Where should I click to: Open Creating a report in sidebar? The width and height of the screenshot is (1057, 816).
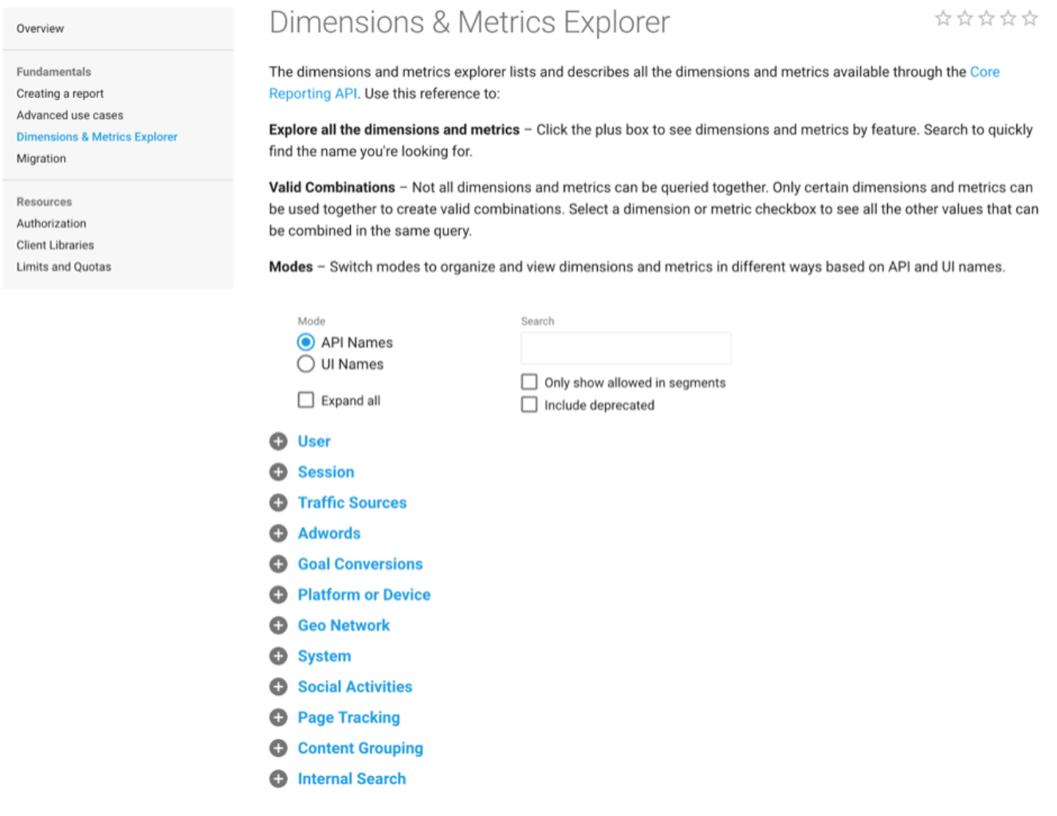(x=60, y=93)
